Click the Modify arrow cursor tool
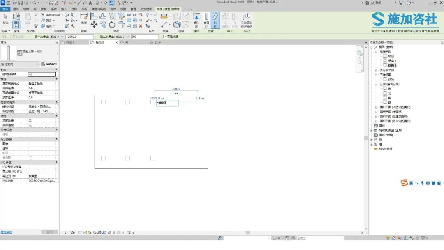 (6, 17)
